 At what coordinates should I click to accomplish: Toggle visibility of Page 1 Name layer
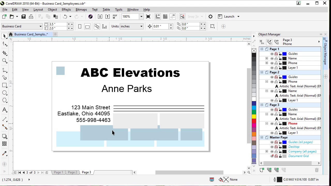coord(272,58)
